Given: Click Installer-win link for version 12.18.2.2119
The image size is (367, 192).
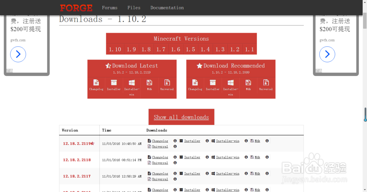Looking at the screenshot, I should (x=228, y=141).
